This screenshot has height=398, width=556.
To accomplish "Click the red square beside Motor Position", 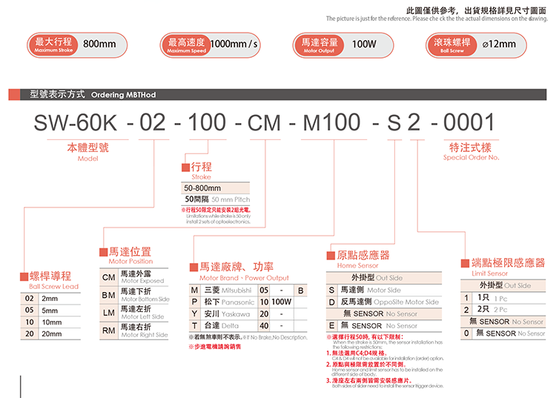I will [103, 252].
